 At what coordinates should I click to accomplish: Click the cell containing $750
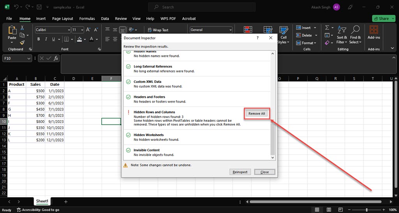point(35,97)
